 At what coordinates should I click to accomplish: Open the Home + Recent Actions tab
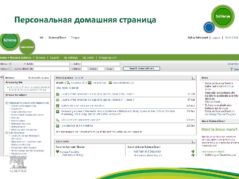pos(15,58)
